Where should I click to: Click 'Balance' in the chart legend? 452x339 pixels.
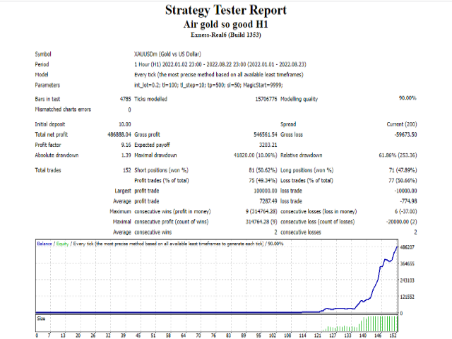point(44,244)
